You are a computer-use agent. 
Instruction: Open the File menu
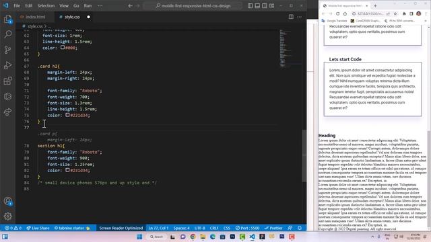tap(17, 5)
